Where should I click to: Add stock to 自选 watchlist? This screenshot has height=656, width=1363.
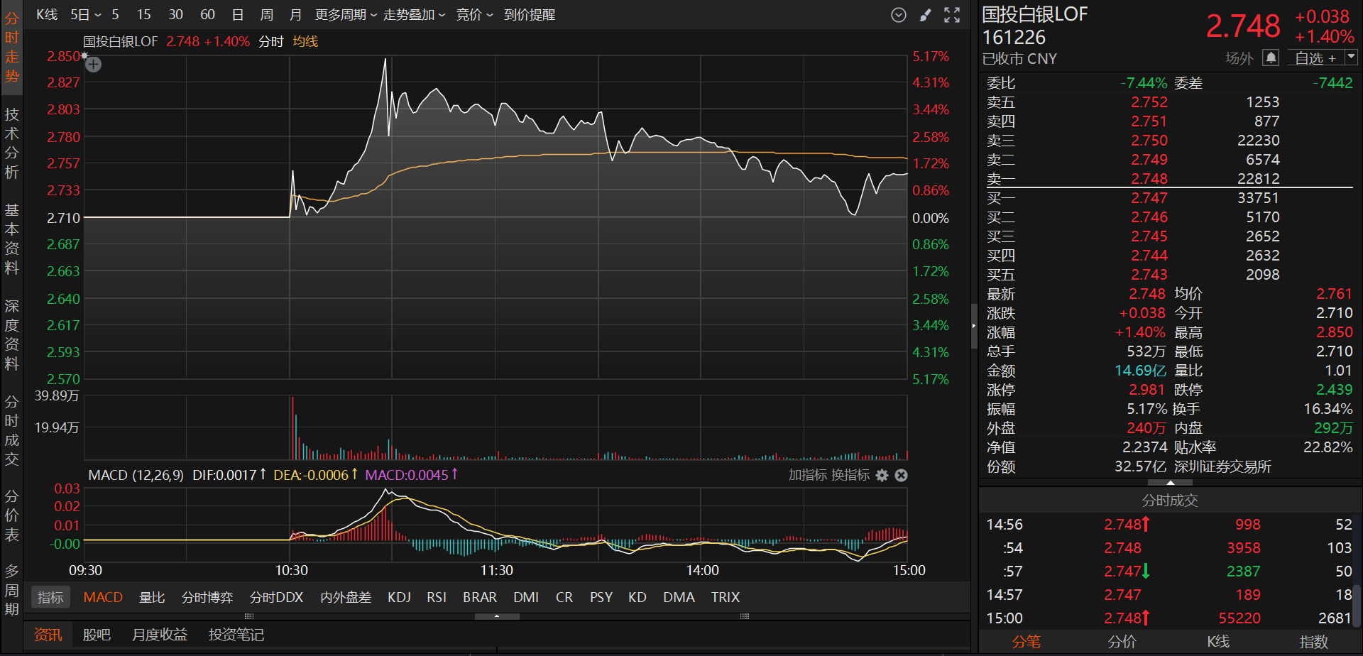[x=1315, y=58]
